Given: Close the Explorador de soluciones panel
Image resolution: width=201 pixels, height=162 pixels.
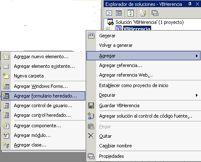Looking at the screenshot, I should [x=197, y=4].
